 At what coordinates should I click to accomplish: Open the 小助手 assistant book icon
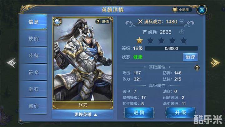175,10
